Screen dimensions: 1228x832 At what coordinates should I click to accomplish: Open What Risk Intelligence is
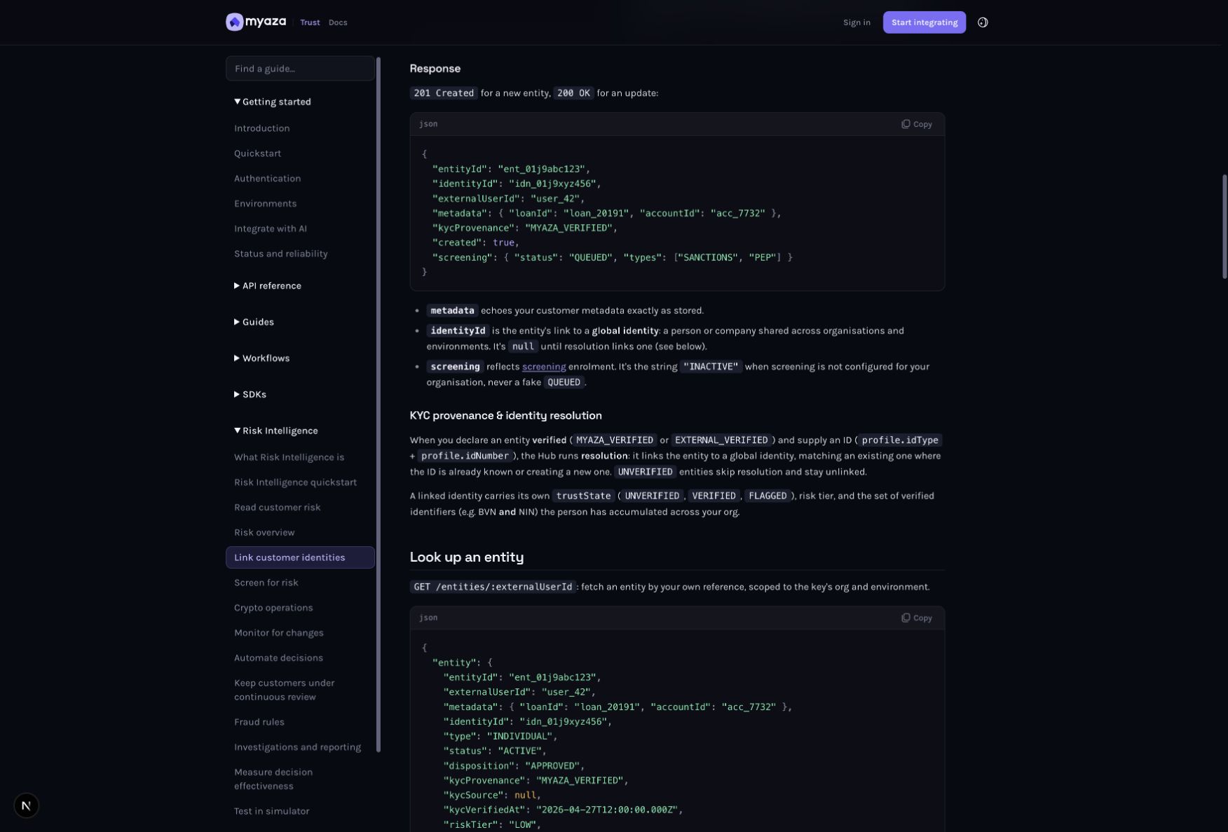(x=289, y=457)
